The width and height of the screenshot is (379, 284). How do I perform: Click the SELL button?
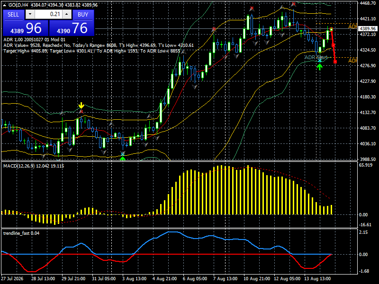click(13, 15)
